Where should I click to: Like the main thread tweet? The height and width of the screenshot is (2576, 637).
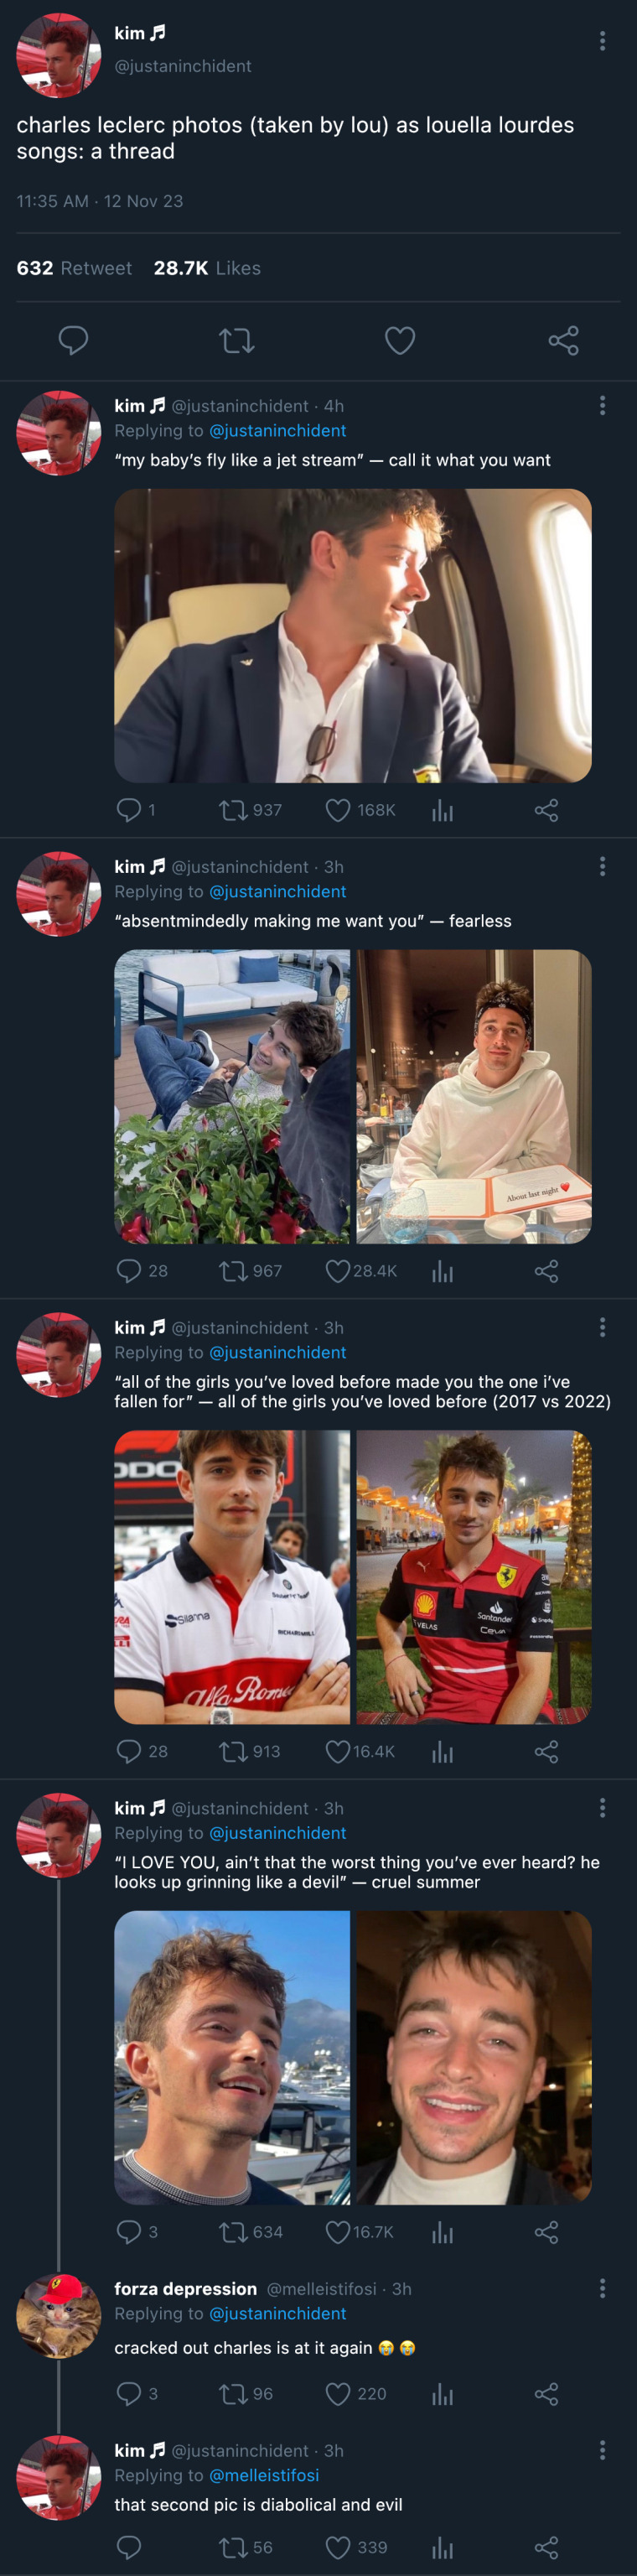pos(400,341)
